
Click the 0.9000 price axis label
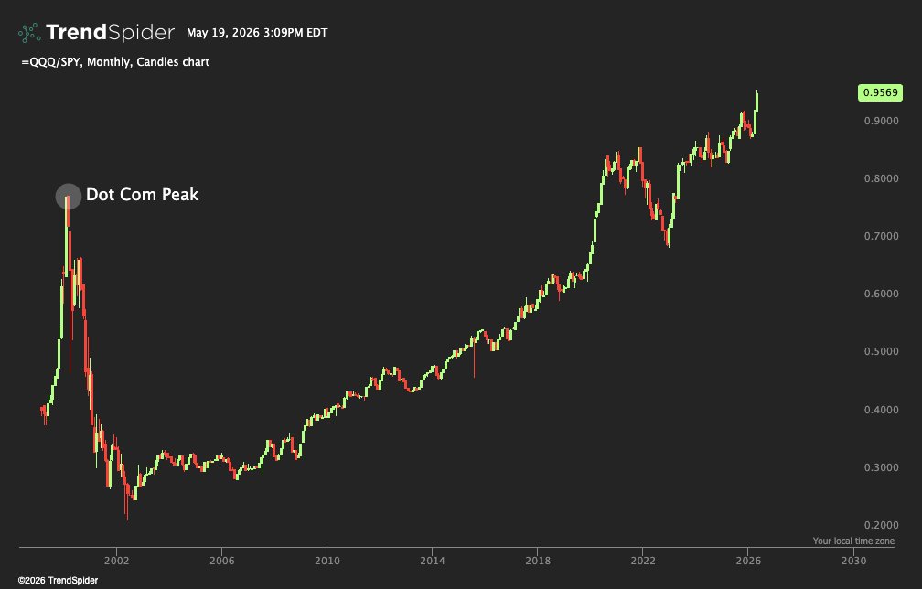(881, 121)
